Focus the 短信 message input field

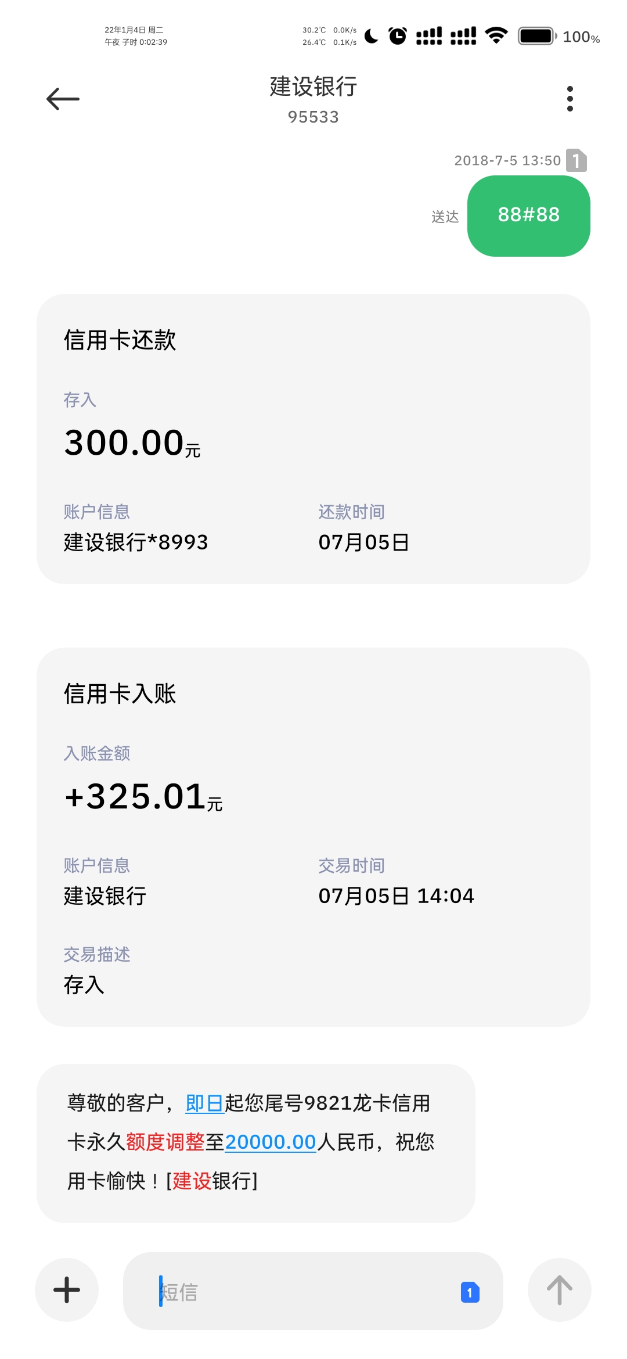pyautogui.click(x=313, y=1291)
